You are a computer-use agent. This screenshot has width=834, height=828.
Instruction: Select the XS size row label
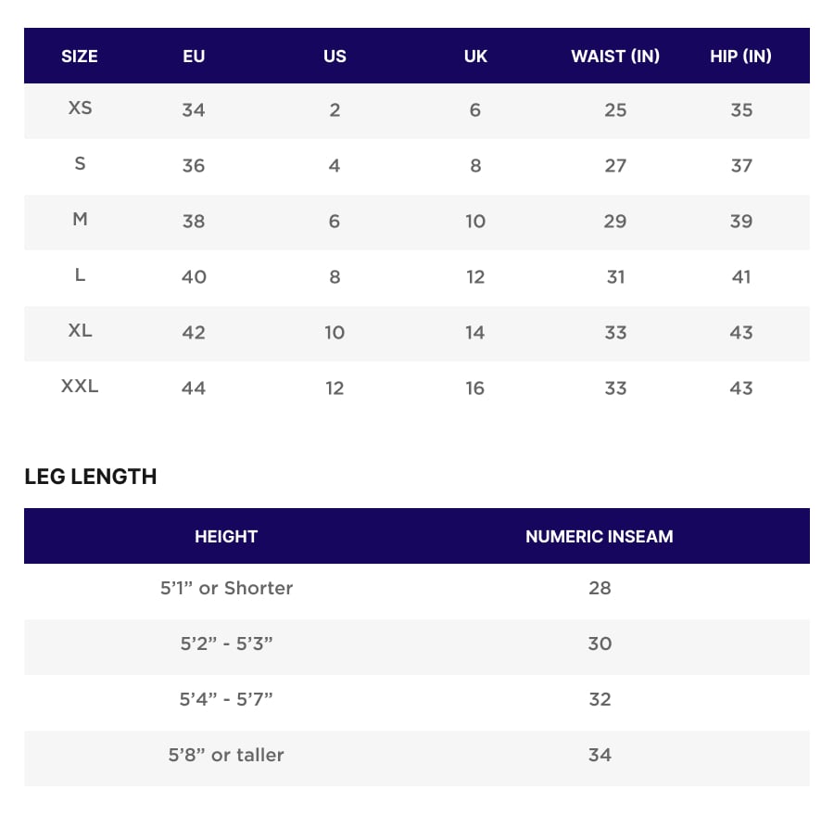point(80,108)
